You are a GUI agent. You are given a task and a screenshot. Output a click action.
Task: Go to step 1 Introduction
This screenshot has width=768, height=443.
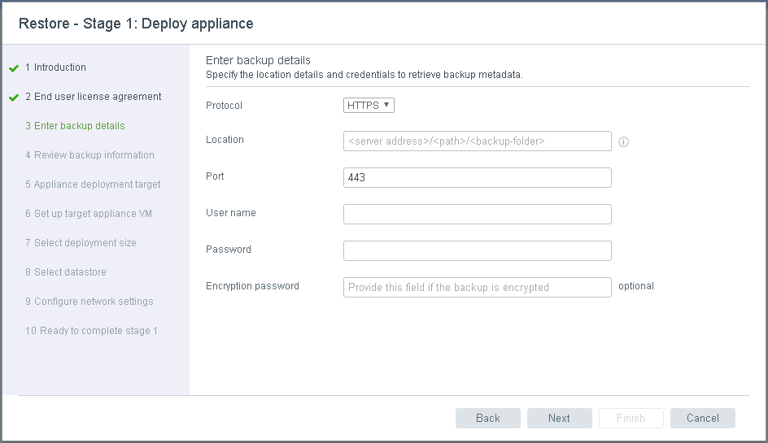(x=55, y=67)
